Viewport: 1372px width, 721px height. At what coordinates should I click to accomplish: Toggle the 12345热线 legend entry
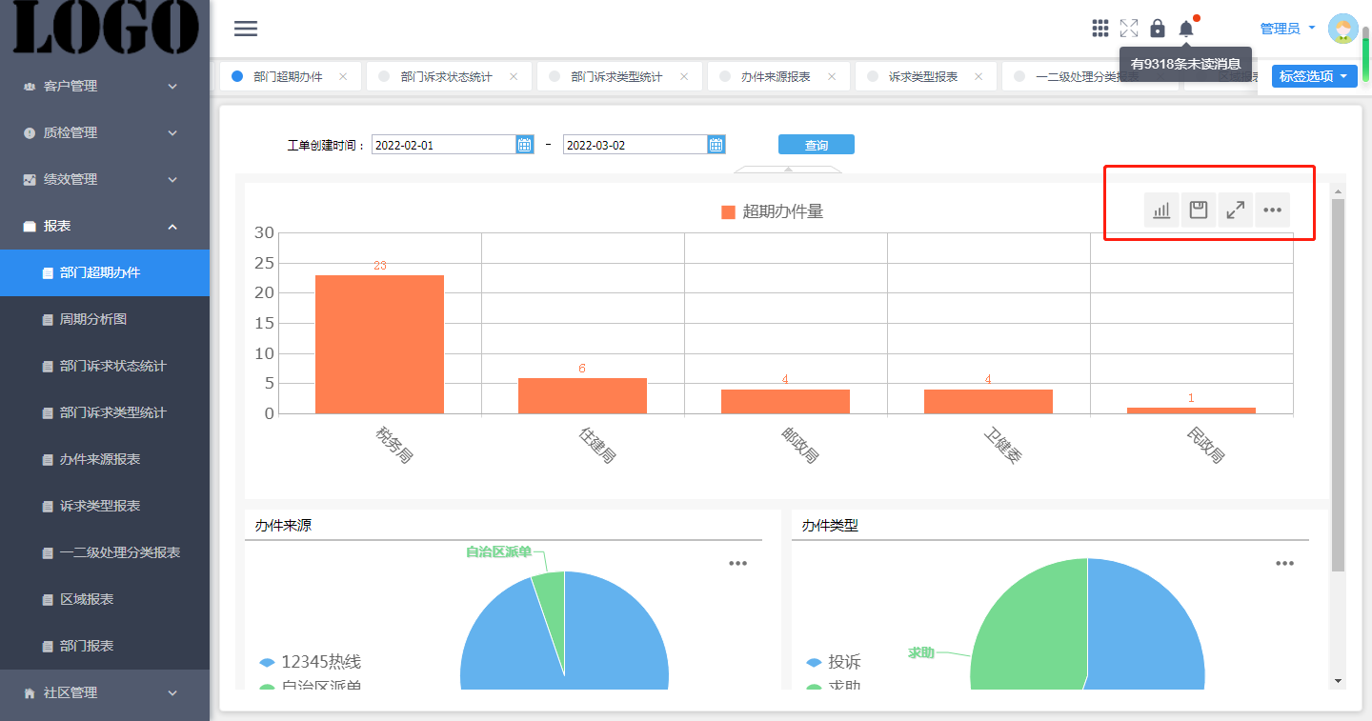311,662
